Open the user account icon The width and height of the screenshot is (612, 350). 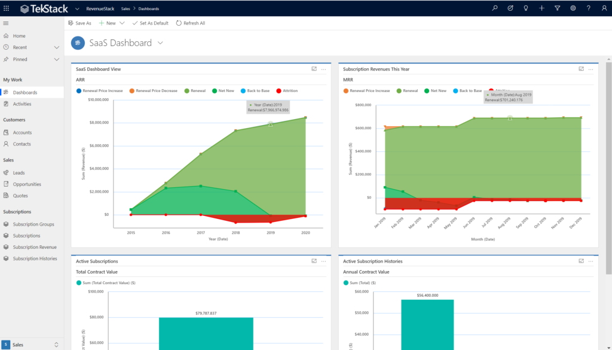coord(604,8)
